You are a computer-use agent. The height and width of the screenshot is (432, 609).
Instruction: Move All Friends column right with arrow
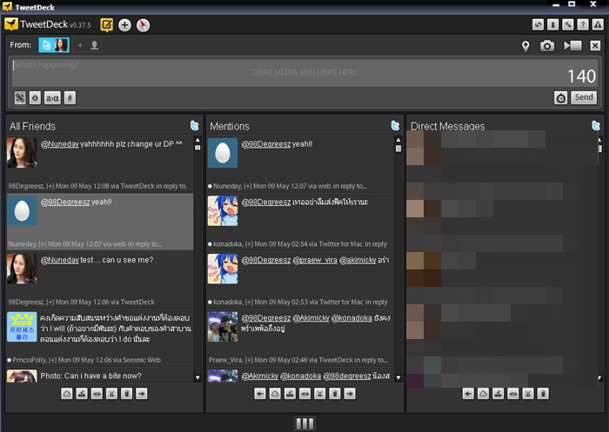click(x=141, y=394)
